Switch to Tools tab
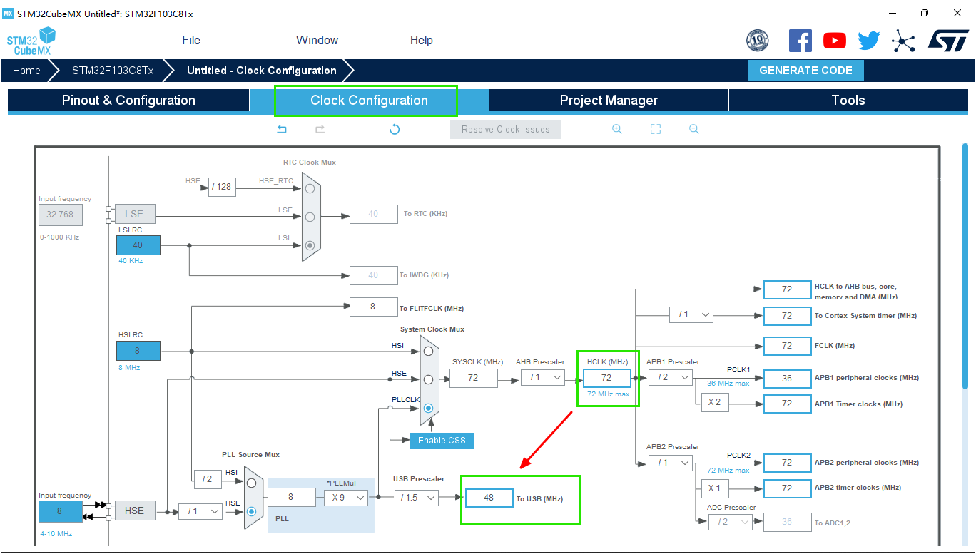The width and height of the screenshot is (976, 554). (848, 101)
